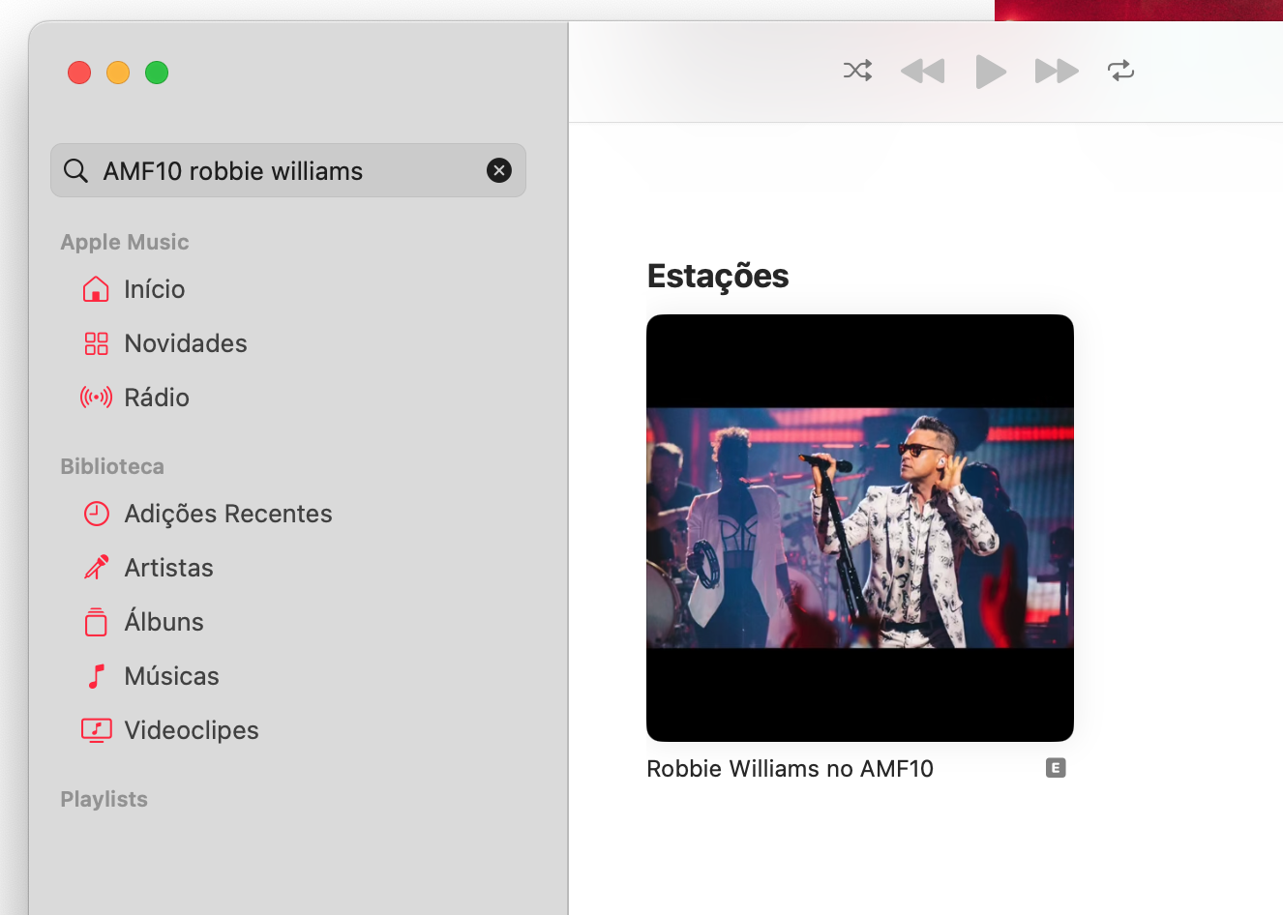Focus the AMF10 robbie williams search field
The height and width of the screenshot is (915, 1283).
tap(288, 170)
